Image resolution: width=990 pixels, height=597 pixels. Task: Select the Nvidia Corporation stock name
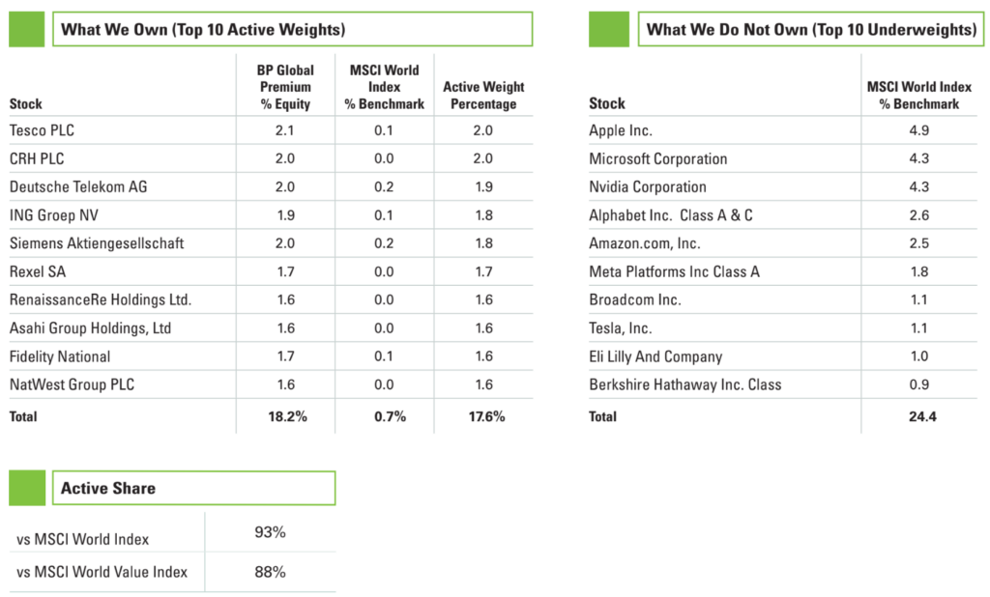648,186
